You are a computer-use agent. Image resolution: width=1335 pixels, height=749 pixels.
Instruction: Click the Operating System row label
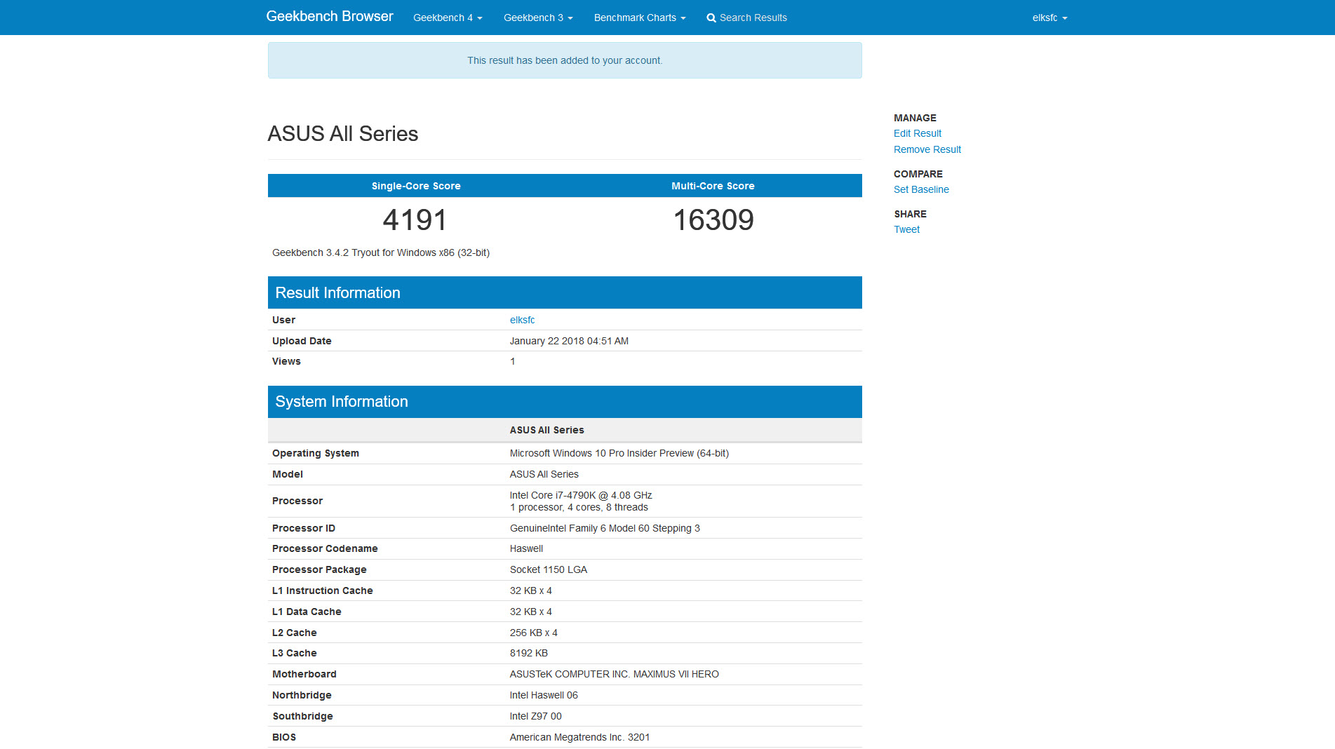click(x=316, y=453)
